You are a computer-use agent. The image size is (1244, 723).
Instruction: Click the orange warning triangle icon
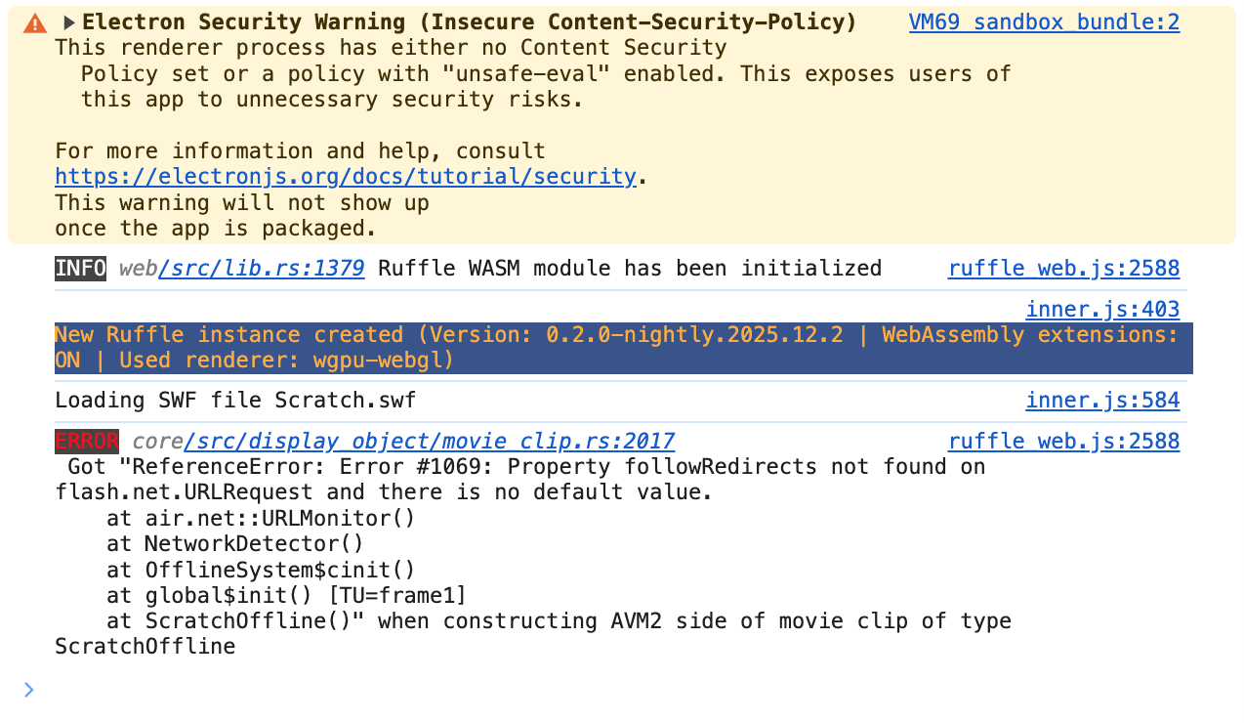coord(34,22)
